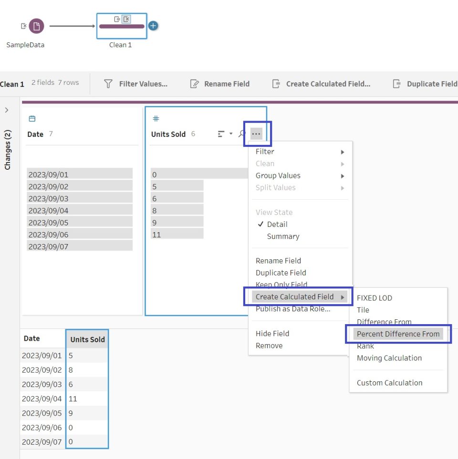The height and width of the screenshot is (459, 458).
Task: Click the Create Calculated Field toolbar icon
Action: 276,83
